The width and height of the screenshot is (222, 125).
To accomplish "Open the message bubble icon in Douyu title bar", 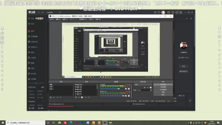I will (177, 12).
